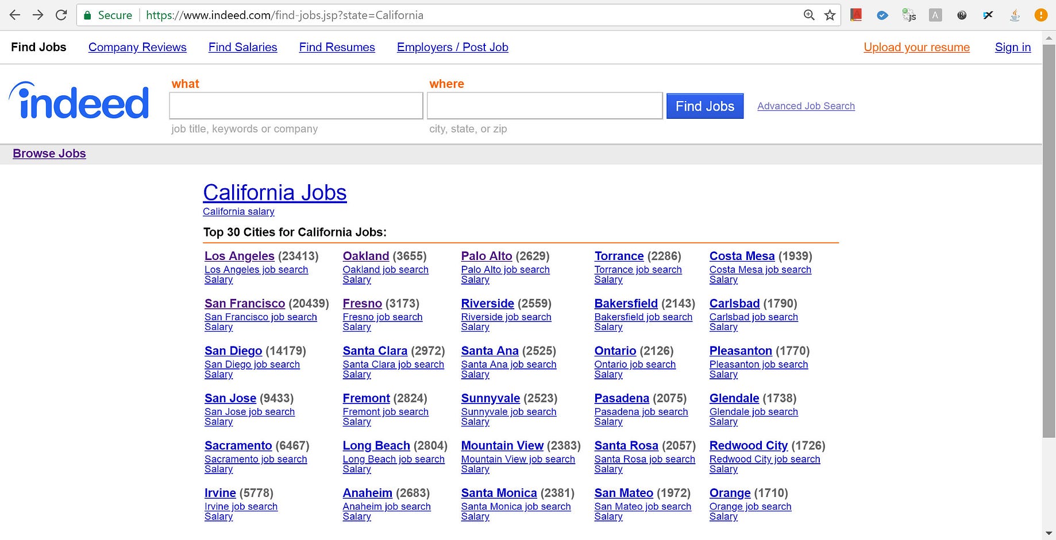Click the Sign in link
1056x540 pixels.
pos(1013,47)
